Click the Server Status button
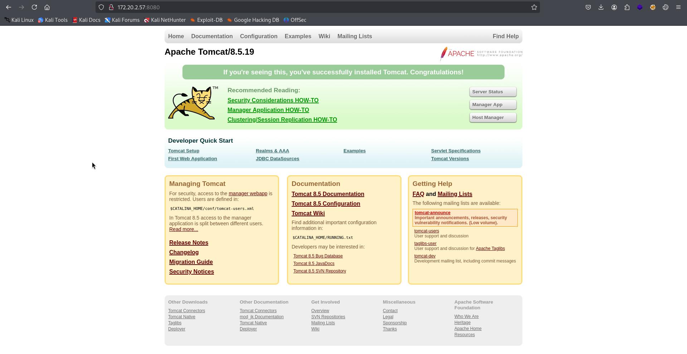Image resolution: width=687 pixels, height=354 pixels. coord(493,92)
